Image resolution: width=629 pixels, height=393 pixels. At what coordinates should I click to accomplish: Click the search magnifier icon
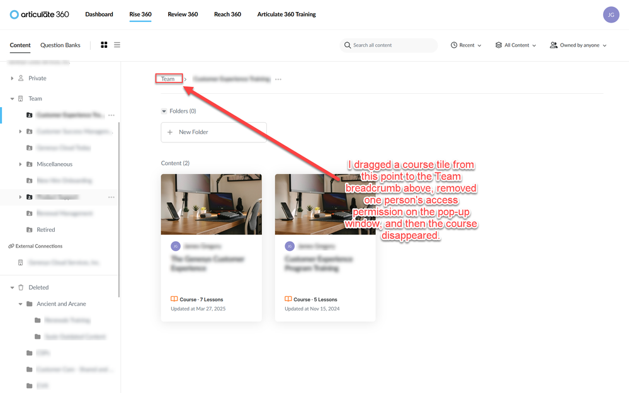pyautogui.click(x=348, y=45)
